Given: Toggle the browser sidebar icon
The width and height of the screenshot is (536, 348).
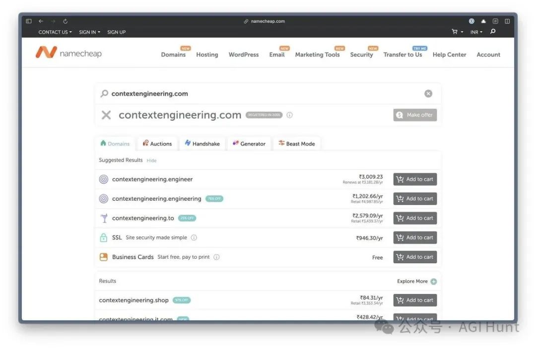Looking at the screenshot, I should point(29,21).
